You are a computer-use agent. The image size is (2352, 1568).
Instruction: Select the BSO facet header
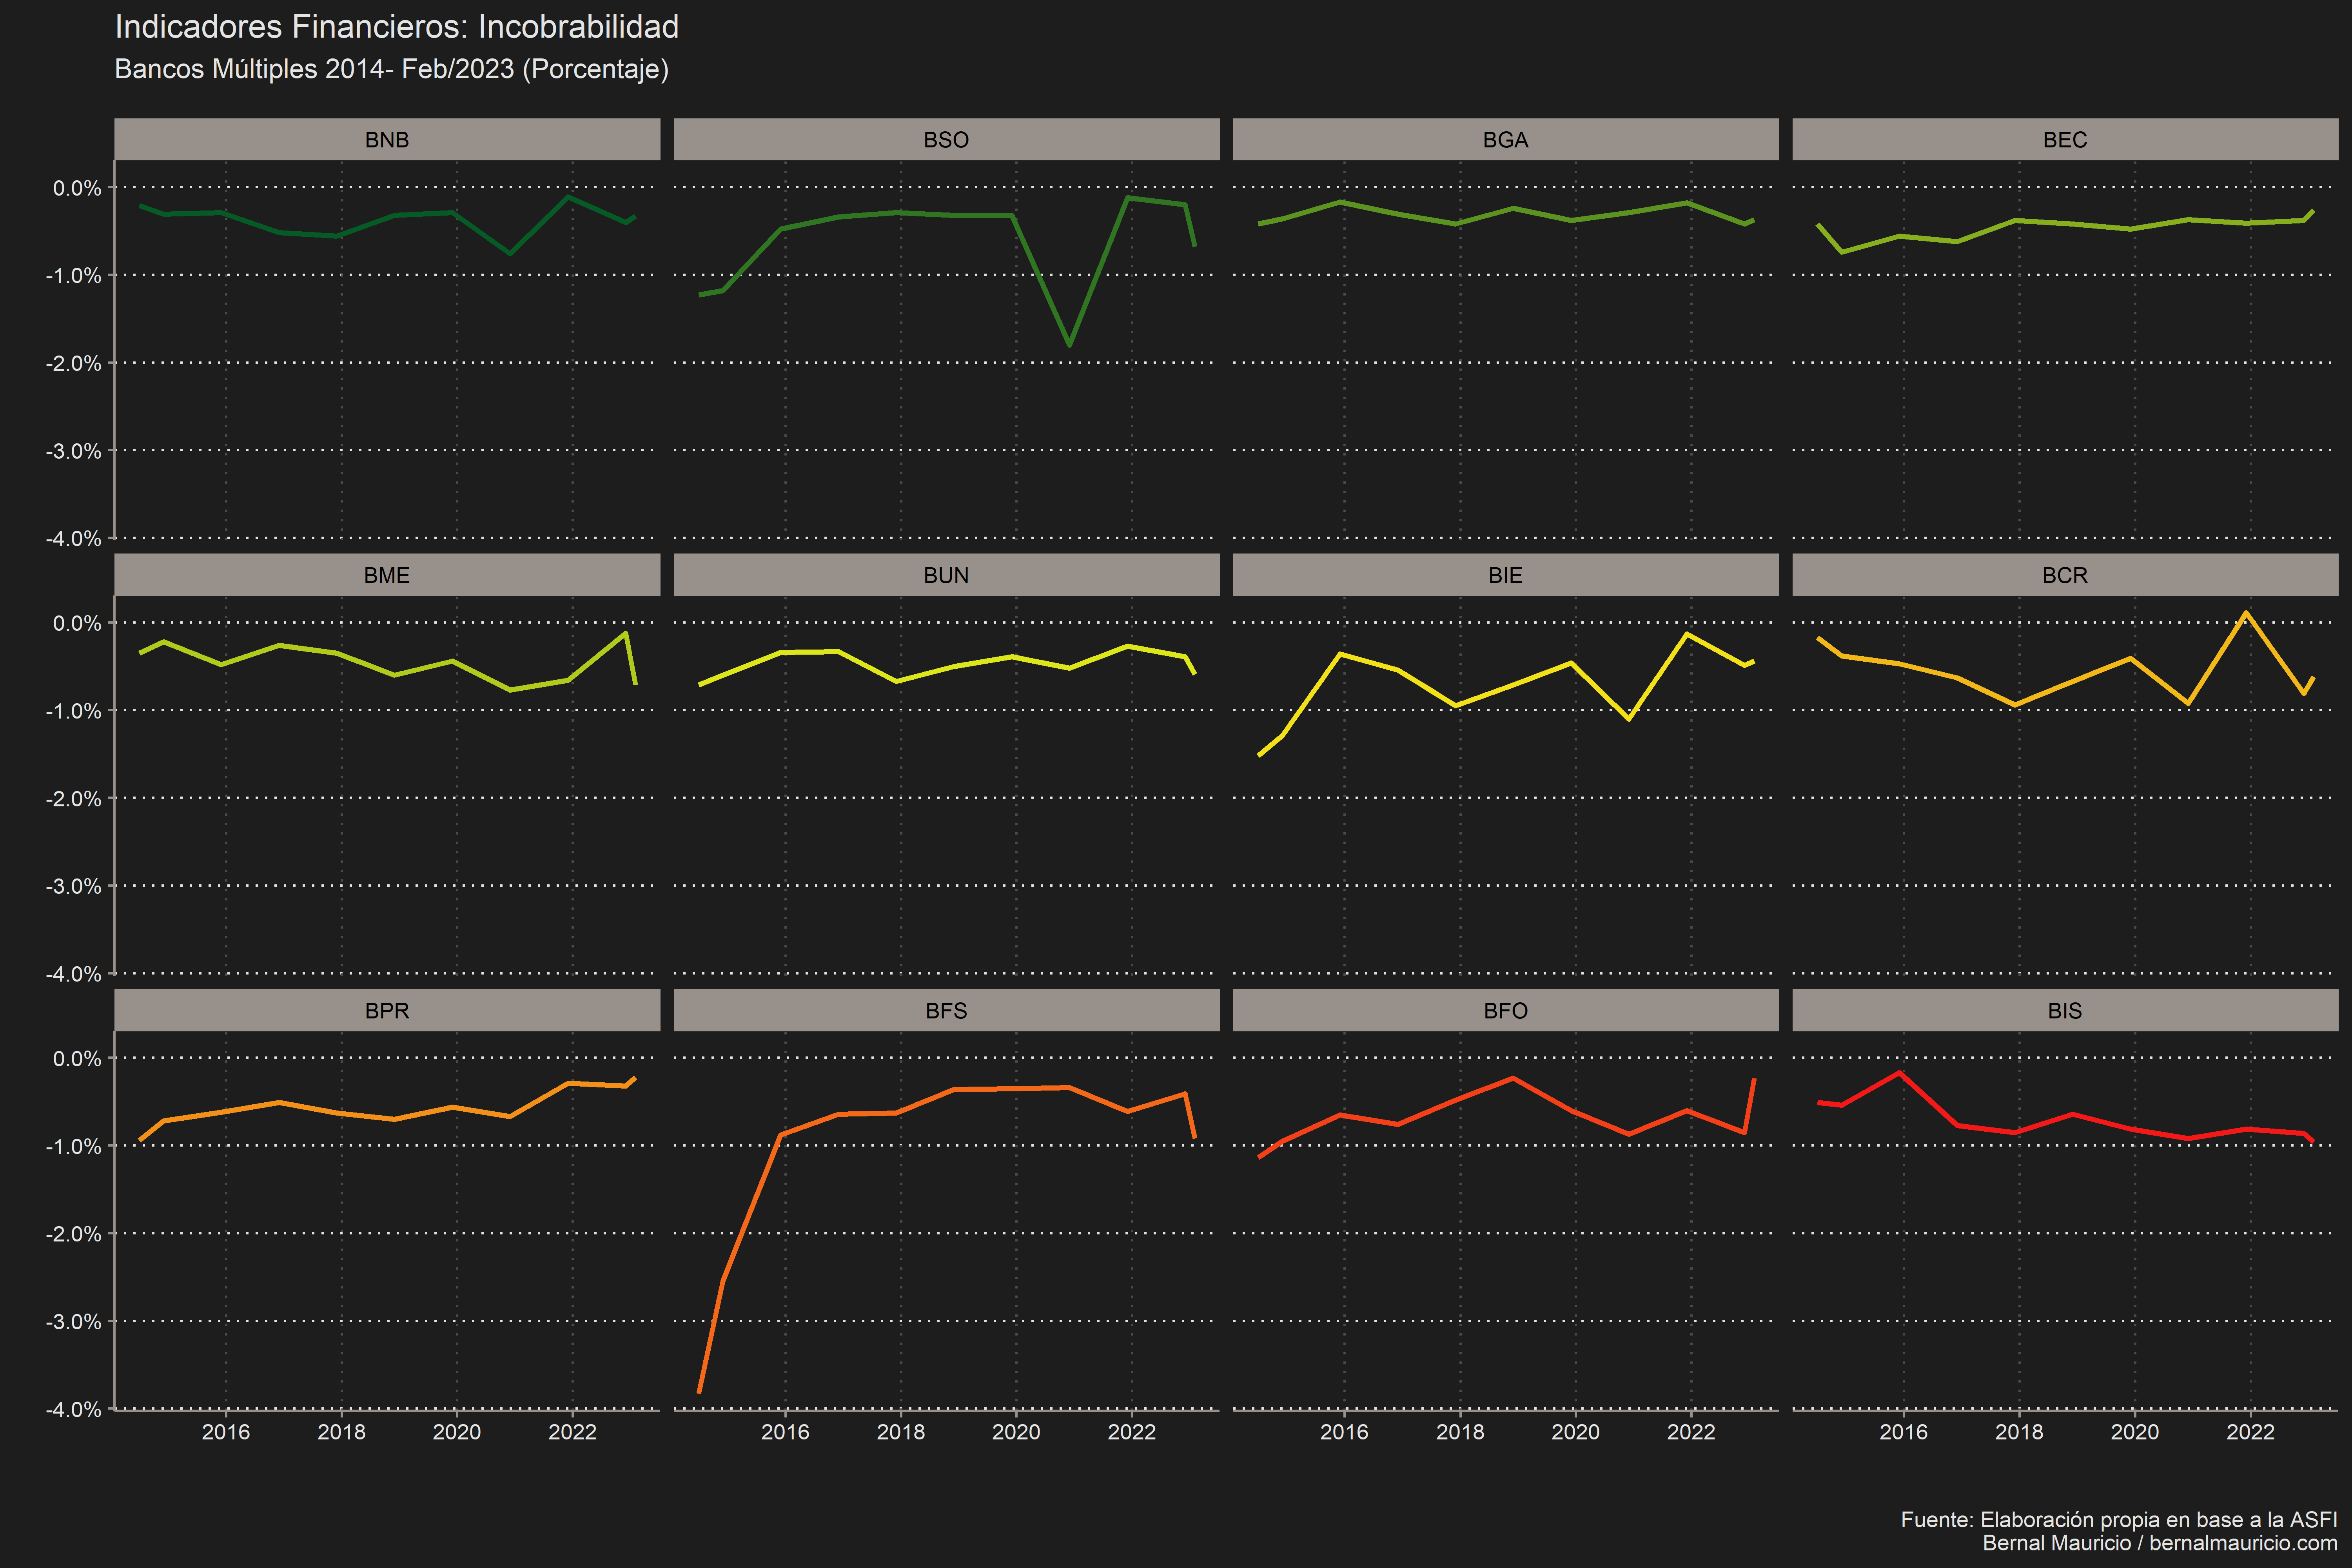pos(946,139)
